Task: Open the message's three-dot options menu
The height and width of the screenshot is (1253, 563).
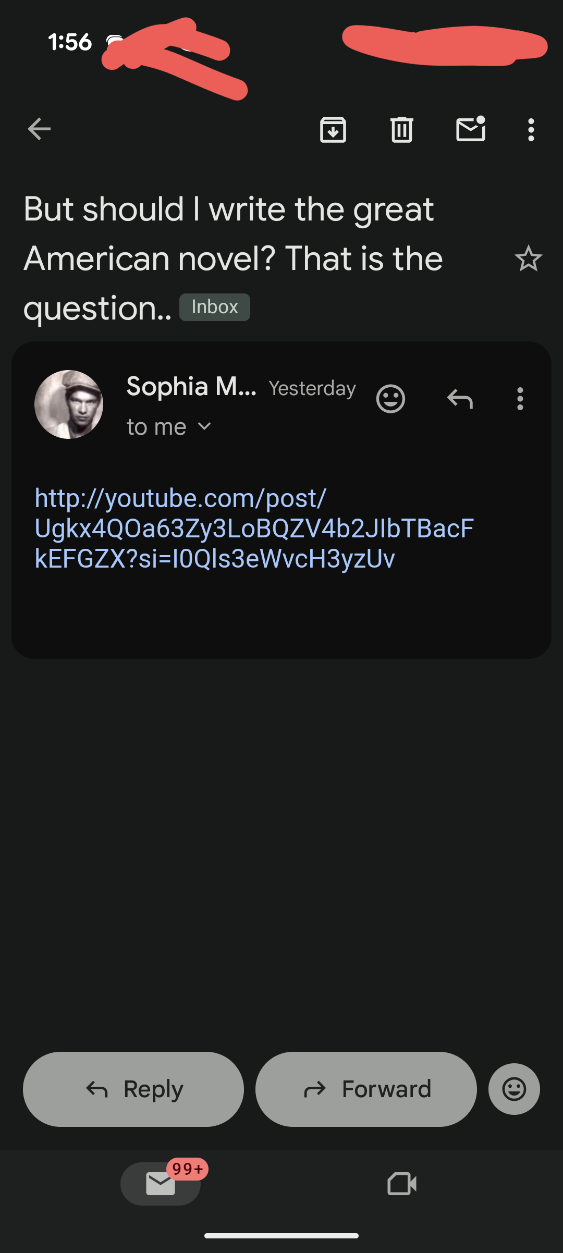Action: point(520,399)
